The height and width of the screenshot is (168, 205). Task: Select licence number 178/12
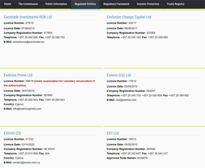132,81
